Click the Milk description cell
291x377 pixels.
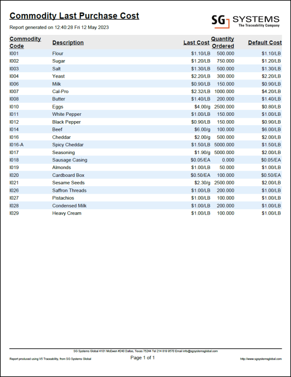tap(57, 84)
